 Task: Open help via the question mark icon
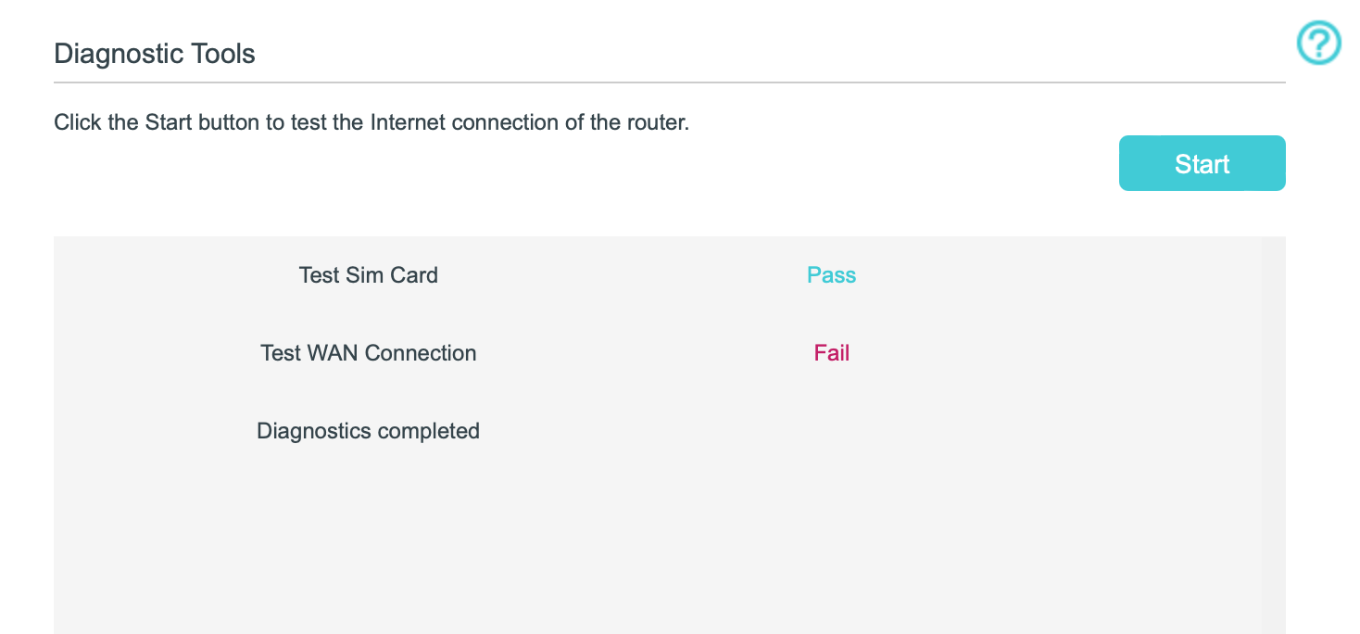pos(1318,43)
